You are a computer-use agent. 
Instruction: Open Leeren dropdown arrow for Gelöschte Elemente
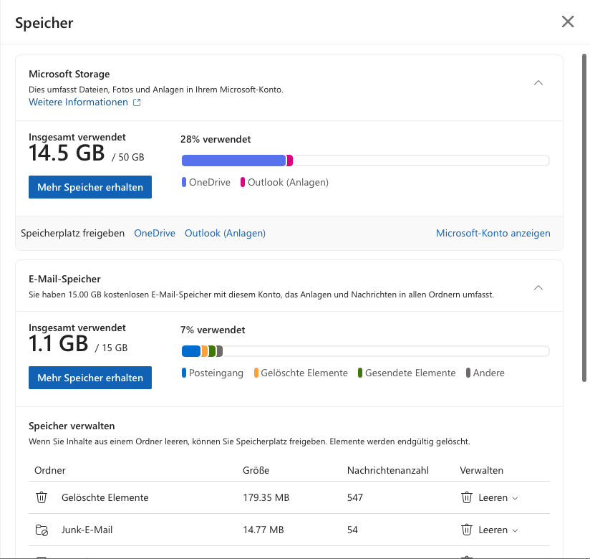coord(516,498)
